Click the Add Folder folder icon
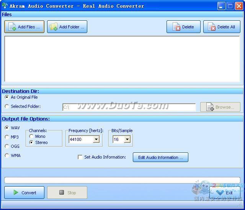 [x=53, y=26]
